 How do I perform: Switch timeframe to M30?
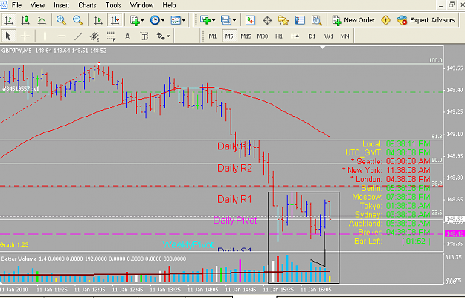coord(262,36)
